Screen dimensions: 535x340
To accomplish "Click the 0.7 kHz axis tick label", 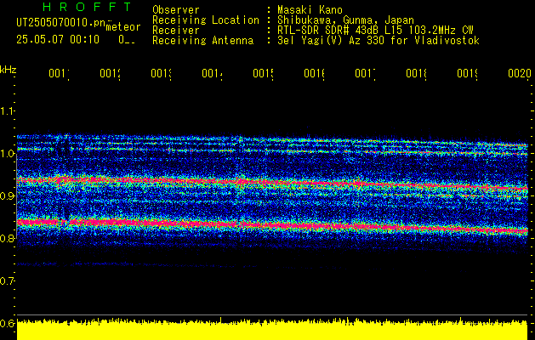I will [7, 280].
